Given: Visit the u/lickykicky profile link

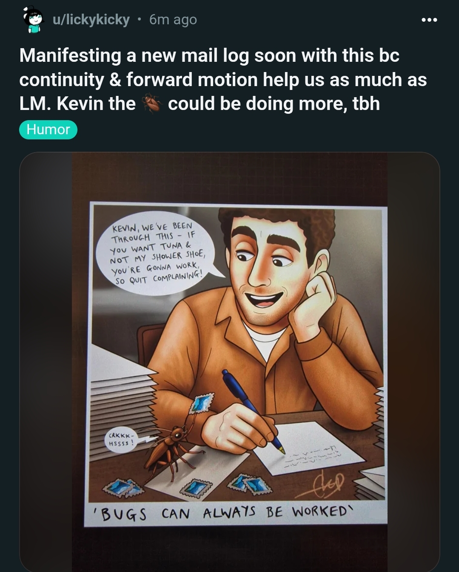Looking at the screenshot, I should (x=91, y=20).
